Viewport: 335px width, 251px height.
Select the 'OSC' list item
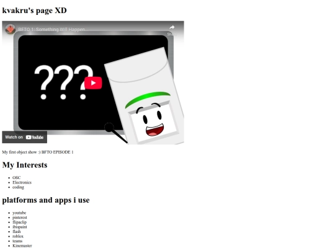click(x=17, y=178)
